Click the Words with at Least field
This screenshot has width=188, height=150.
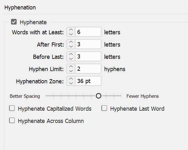88,32
